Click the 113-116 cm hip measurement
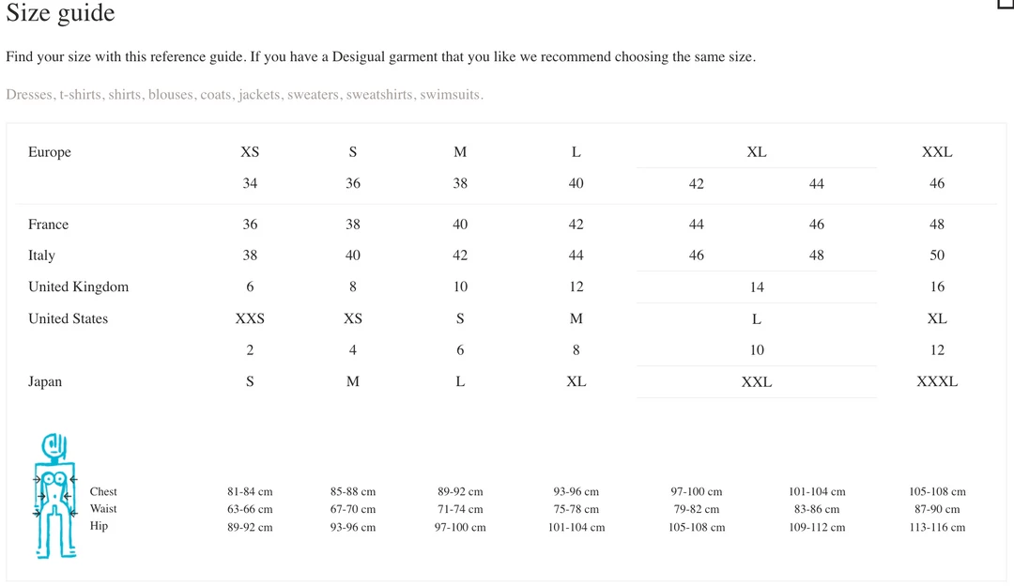This screenshot has width=1014, height=588. (936, 528)
